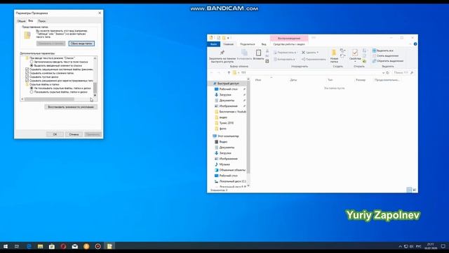Click 'Снять выделение' in the ribbon
The height and width of the screenshot is (253, 449).
(x=385, y=56)
